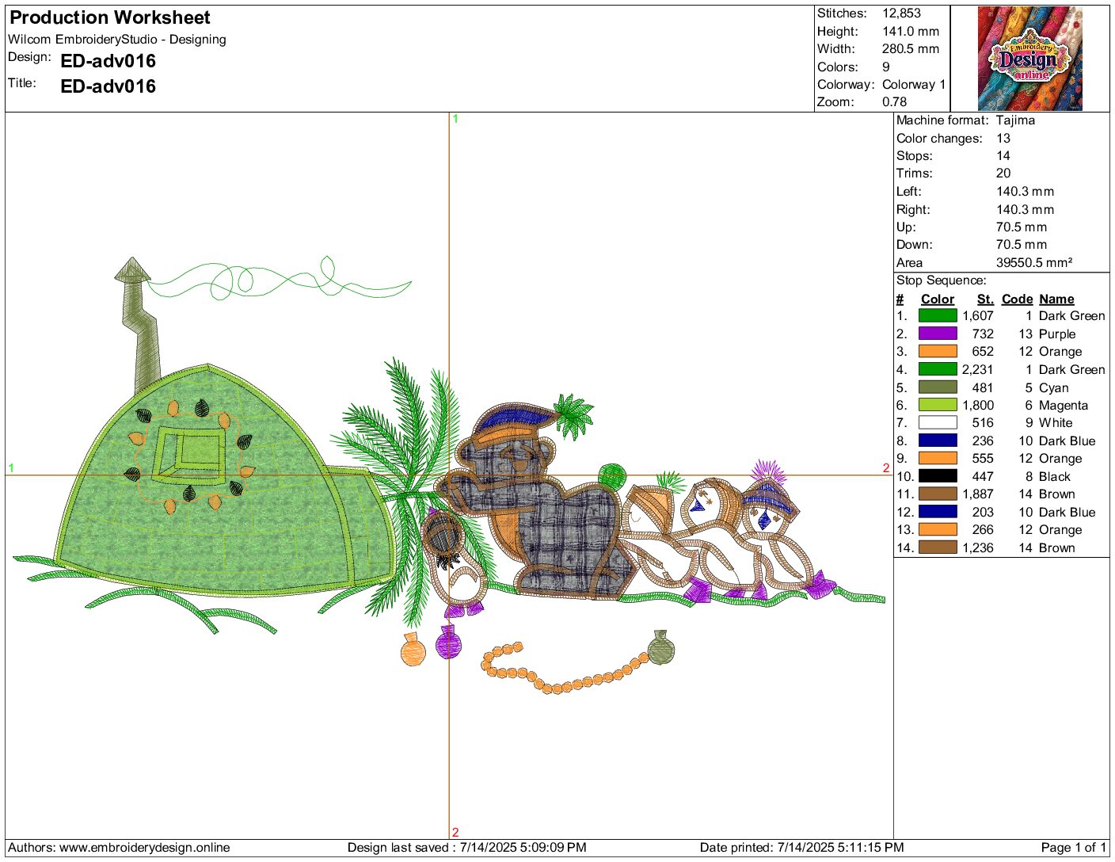The width and height of the screenshot is (1115, 862).
Task: Click the light green Magenta swatch, stop 6
Action: 938,405
